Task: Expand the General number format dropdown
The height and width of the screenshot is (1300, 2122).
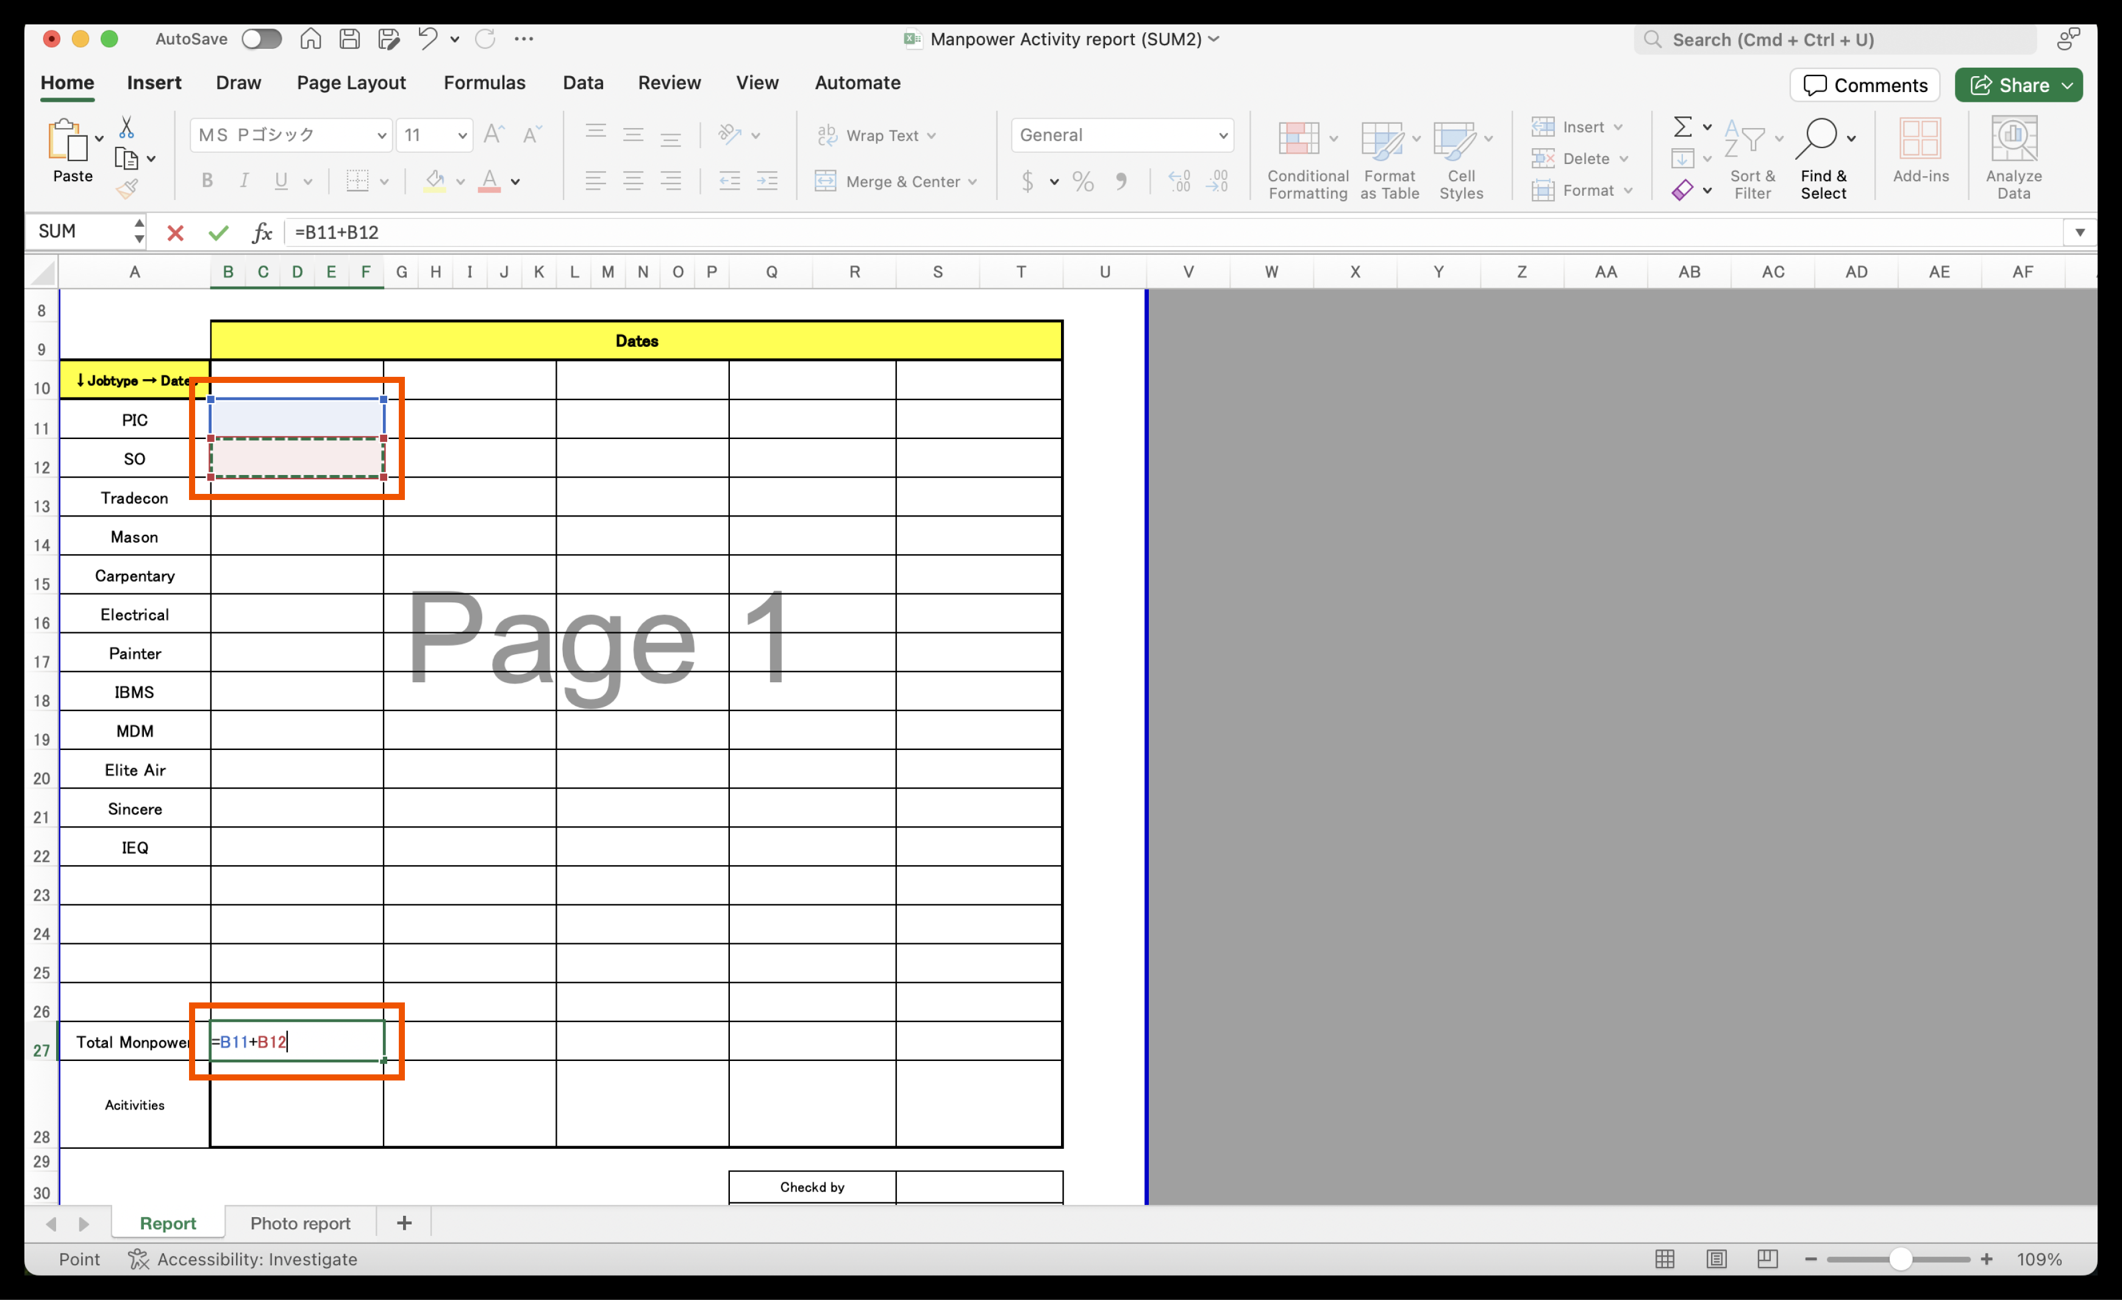Action: [x=1222, y=135]
